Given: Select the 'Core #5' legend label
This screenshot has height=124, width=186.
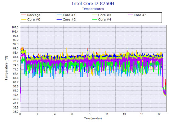Looking at the screenshot, I should click(140, 15).
